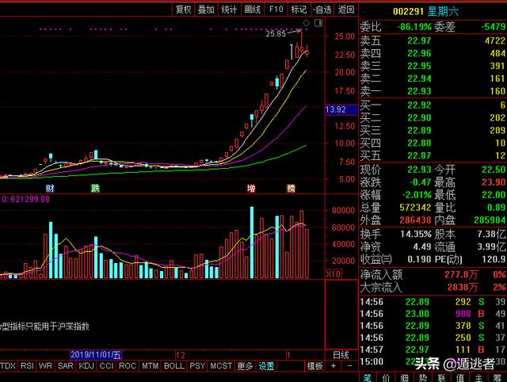This screenshot has height=382, width=507.
Task: Select the 势 trend tab
Action: tap(423, 378)
